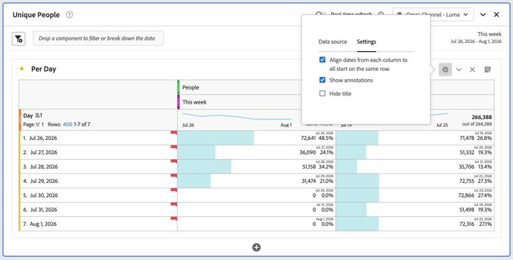This screenshot has height=260, width=513.
Task: Click the 36,090 value cell
Action: coord(256,152)
